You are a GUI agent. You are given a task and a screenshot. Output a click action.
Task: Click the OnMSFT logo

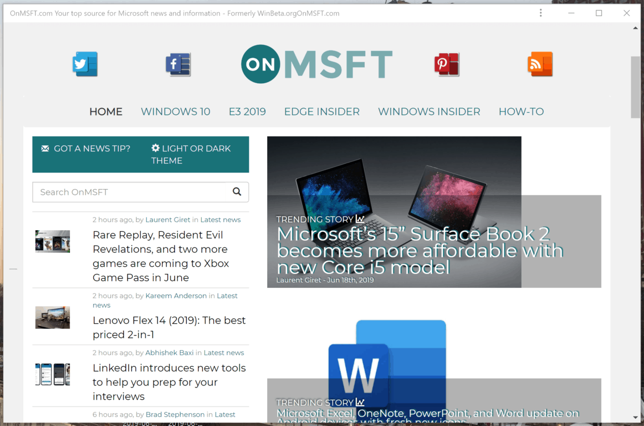click(x=316, y=64)
